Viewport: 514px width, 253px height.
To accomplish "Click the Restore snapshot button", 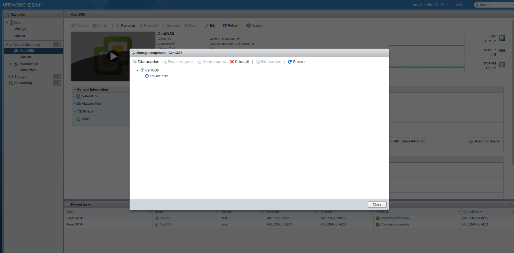I will [x=178, y=62].
